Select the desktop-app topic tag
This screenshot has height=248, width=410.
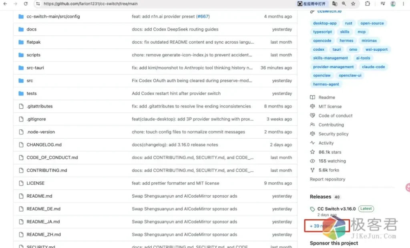click(324, 23)
